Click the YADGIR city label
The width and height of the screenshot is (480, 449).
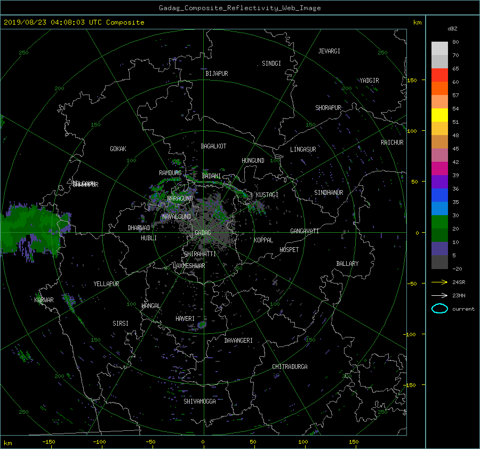click(369, 81)
